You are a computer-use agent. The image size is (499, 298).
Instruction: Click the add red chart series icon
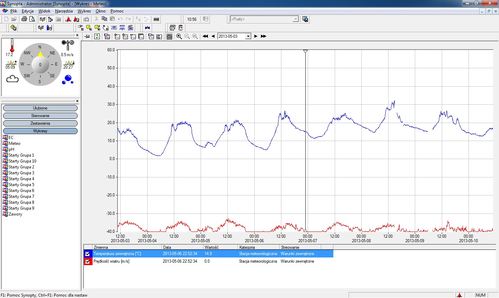coord(125,36)
